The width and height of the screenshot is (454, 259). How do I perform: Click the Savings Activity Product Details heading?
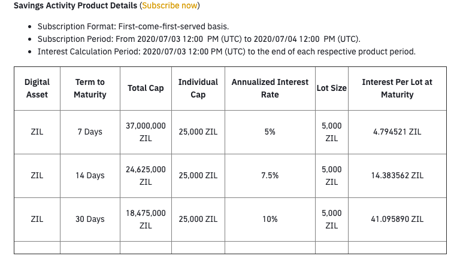tap(75, 5)
